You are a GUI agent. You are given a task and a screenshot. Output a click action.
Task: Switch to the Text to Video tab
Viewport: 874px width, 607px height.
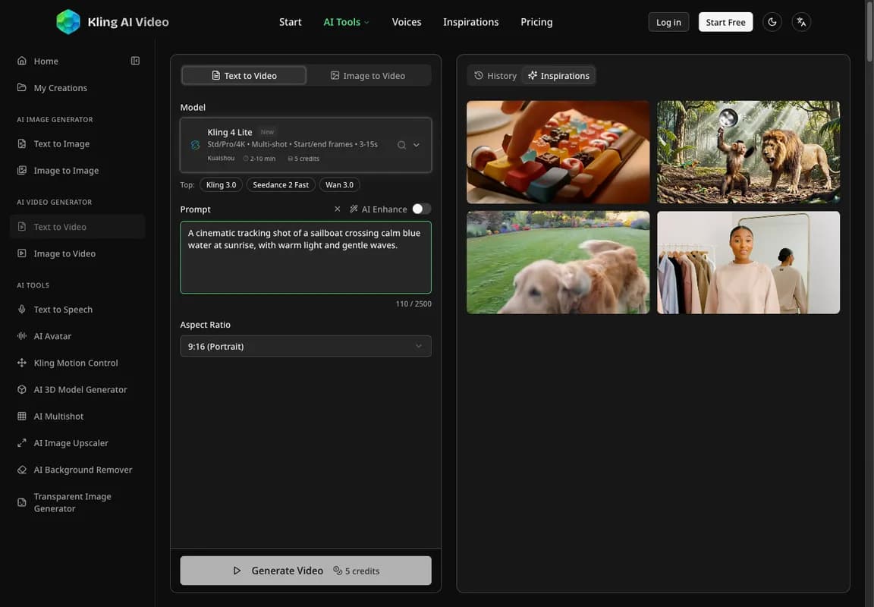pyautogui.click(x=244, y=76)
